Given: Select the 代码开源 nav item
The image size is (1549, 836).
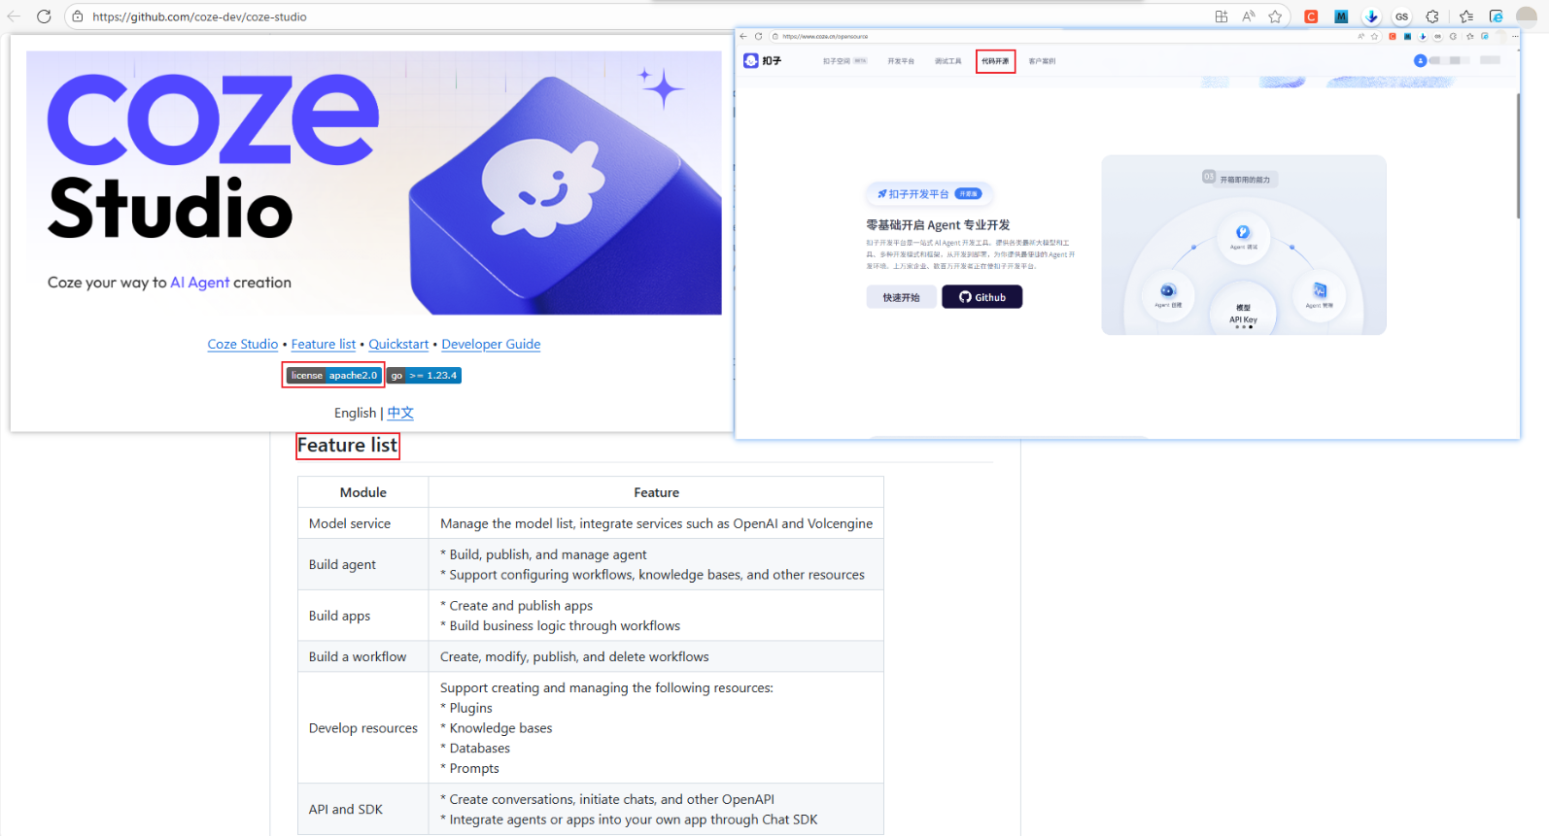Looking at the screenshot, I should pos(995,61).
